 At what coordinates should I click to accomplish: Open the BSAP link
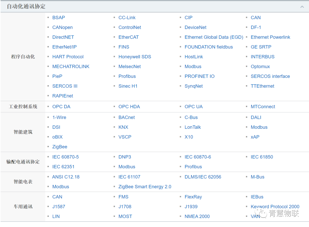[59, 17]
